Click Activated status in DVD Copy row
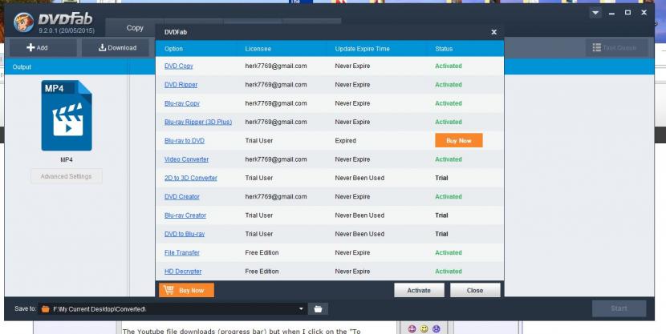 tap(448, 66)
